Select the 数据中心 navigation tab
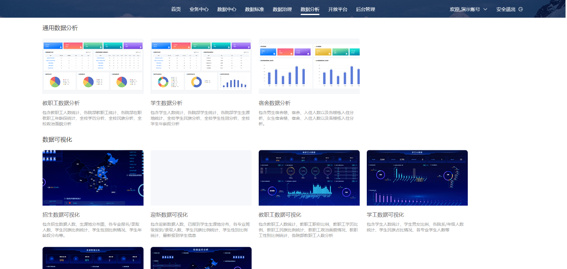This screenshot has height=269, width=567. coord(227,9)
